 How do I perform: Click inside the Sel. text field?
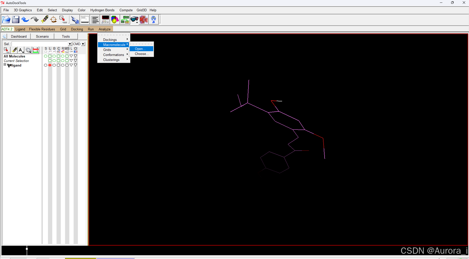click(x=40, y=44)
